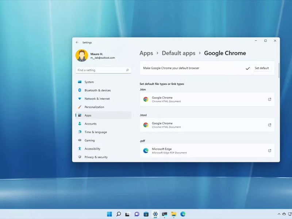This screenshot has width=292, height=219.
Task: Click the Privacy & security shield icon
Action: [x=80, y=157]
